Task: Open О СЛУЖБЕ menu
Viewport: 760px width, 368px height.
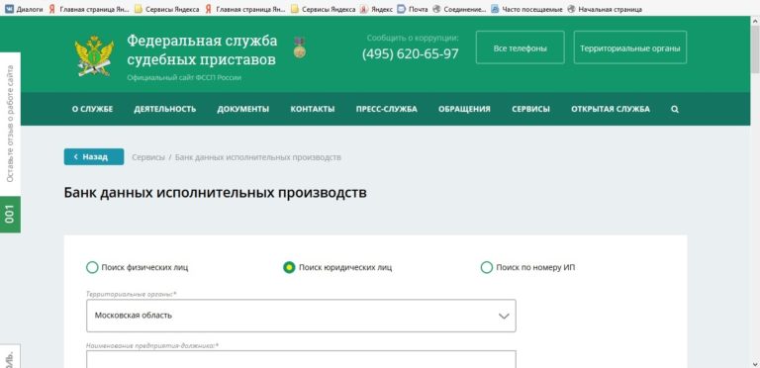Action: [93, 109]
